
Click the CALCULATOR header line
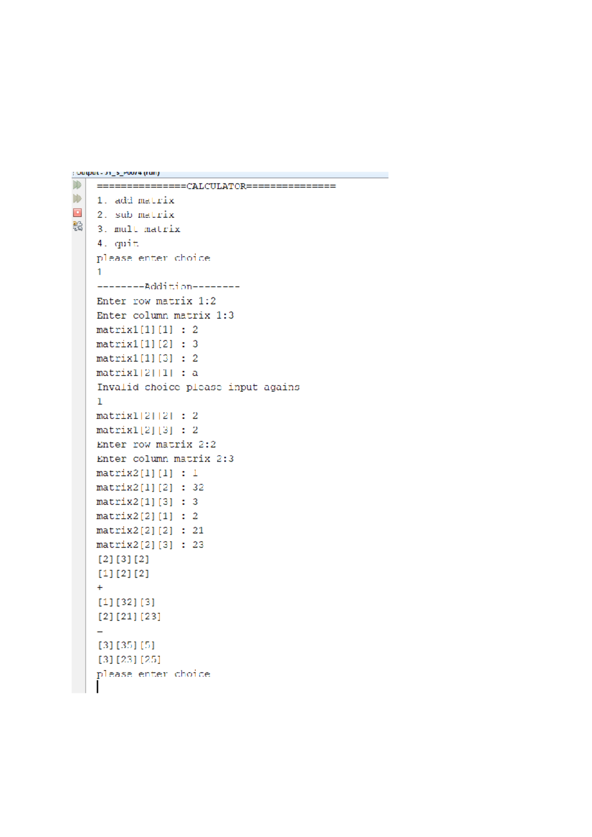pyautogui.click(x=216, y=186)
